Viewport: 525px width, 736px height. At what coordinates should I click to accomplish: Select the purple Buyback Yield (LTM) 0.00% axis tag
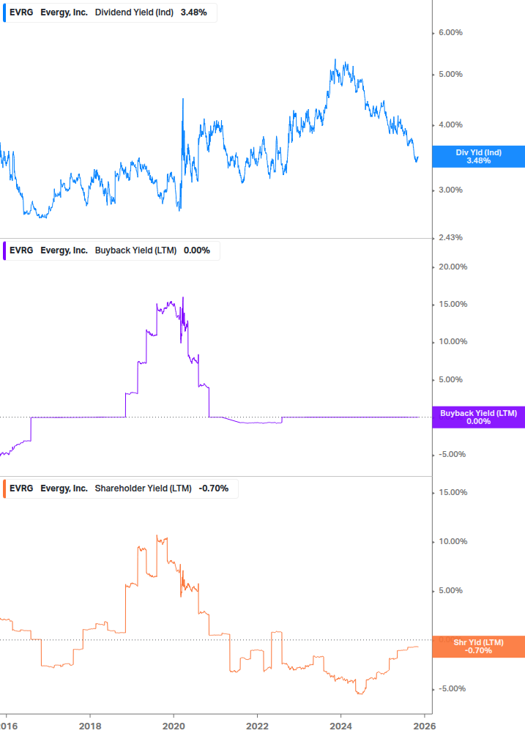[x=479, y=417]
